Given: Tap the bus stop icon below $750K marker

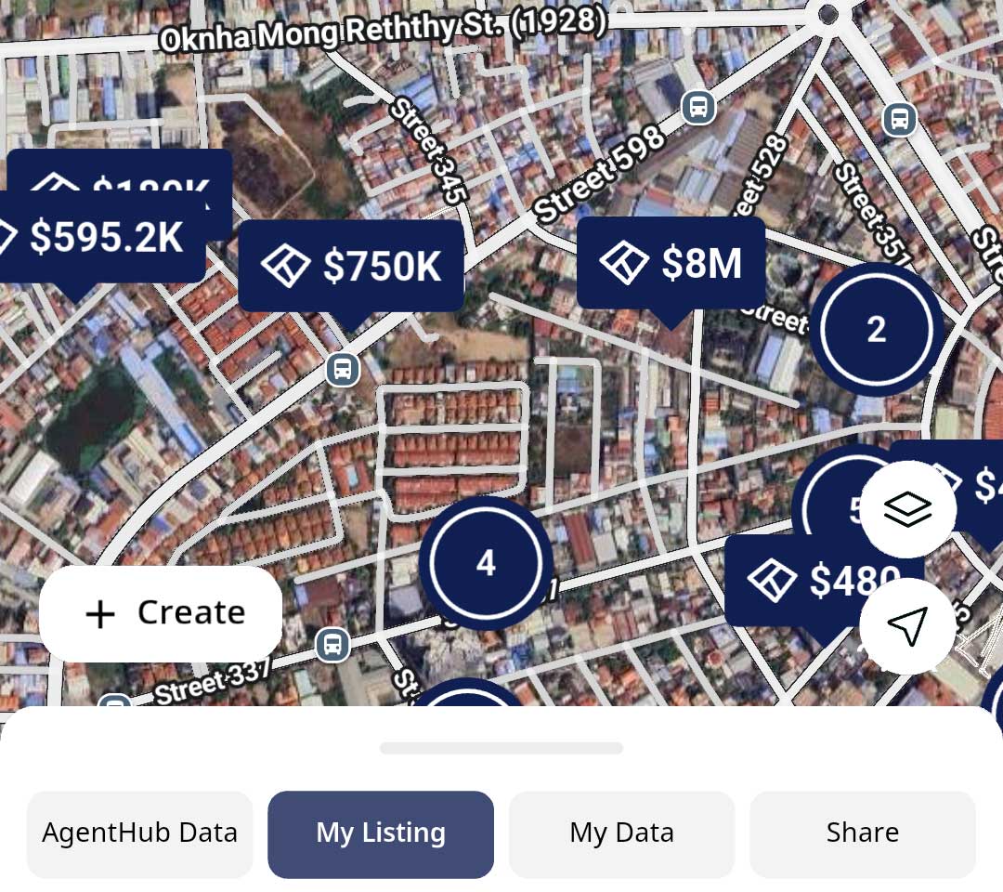Looking at the screenshot, I should tap(343, 369).
